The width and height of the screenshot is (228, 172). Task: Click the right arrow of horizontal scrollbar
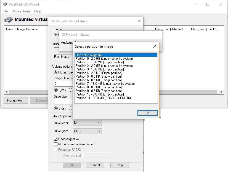221,92
